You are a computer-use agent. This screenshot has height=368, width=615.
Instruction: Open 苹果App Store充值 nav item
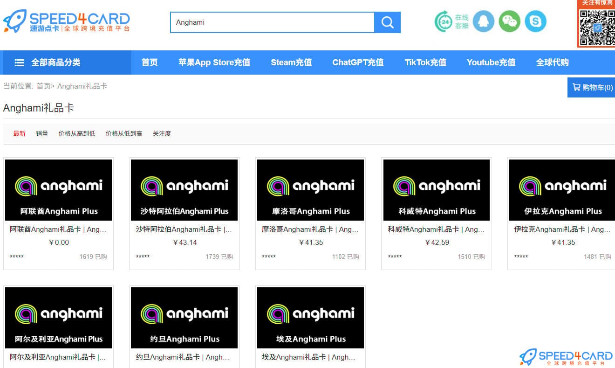214,62
